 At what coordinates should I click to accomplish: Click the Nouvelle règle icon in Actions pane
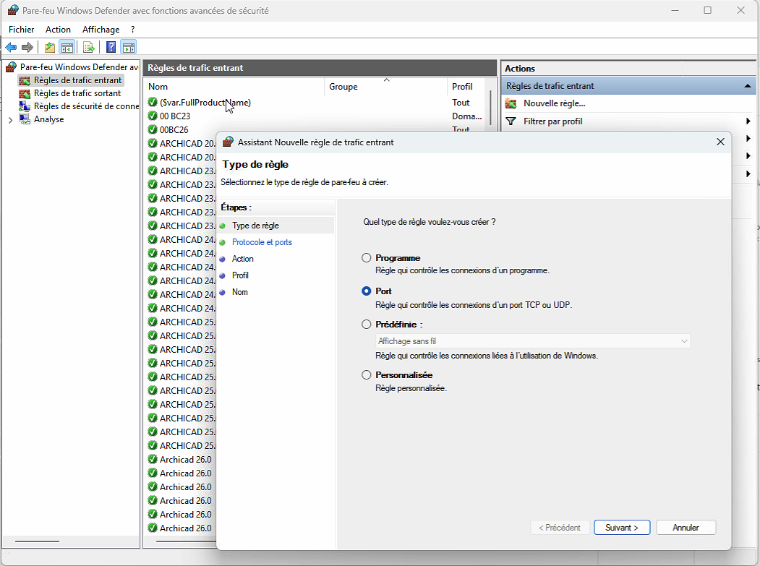pyautogui.click(x=511, y=103)
